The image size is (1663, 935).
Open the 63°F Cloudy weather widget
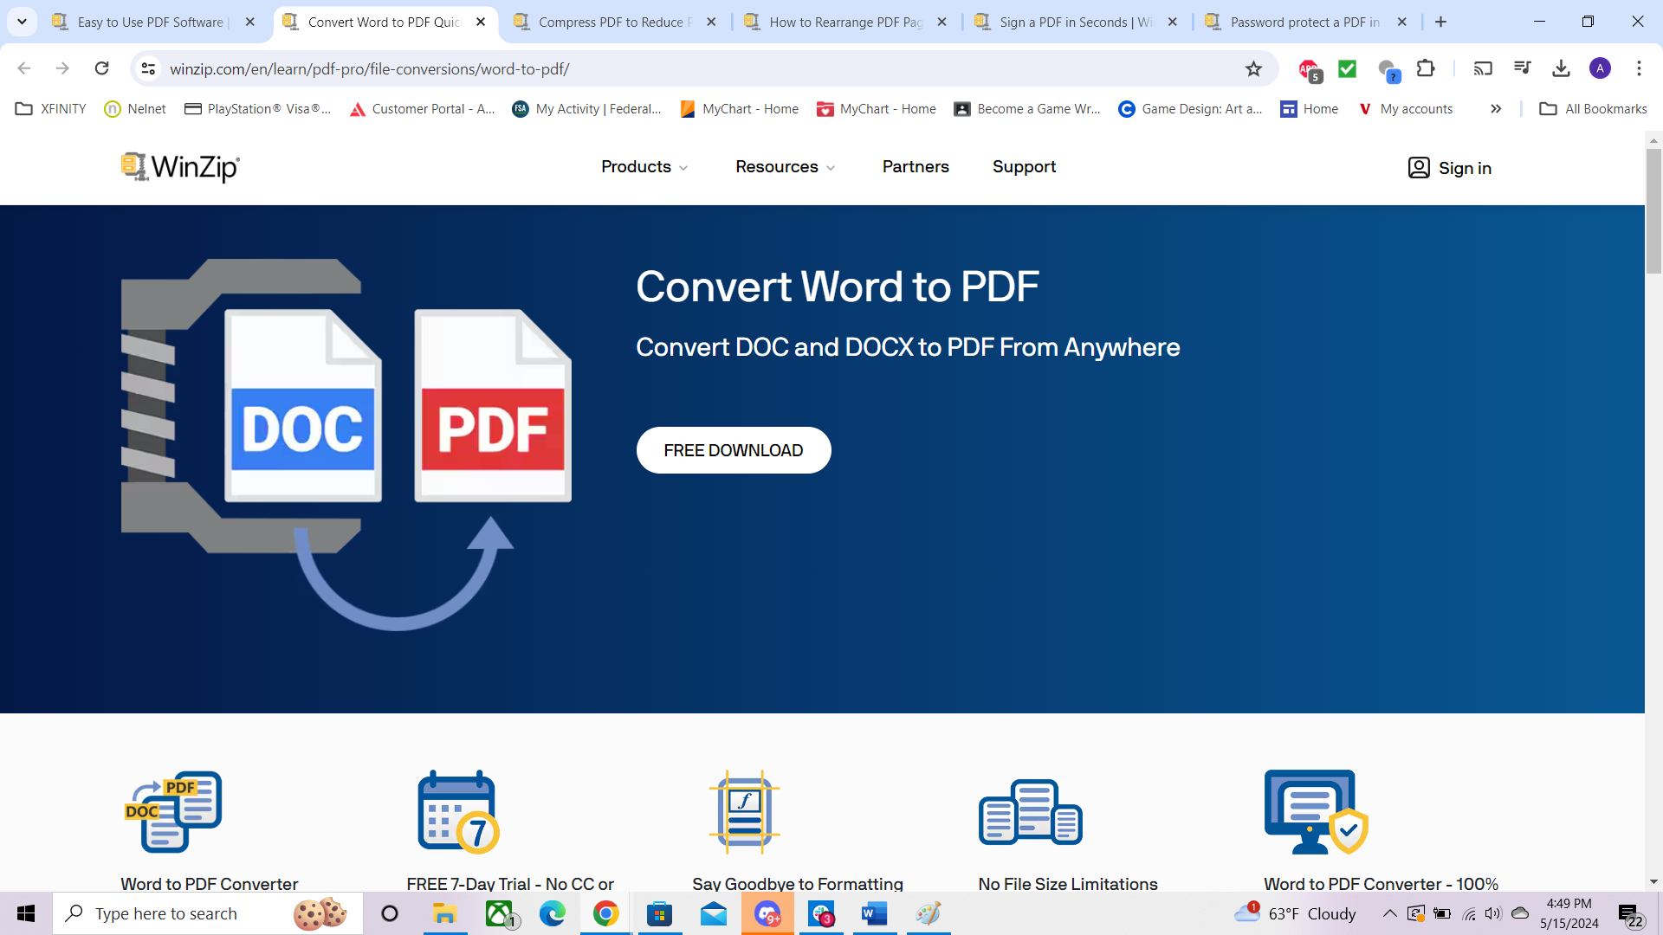tap(1296, 913)
